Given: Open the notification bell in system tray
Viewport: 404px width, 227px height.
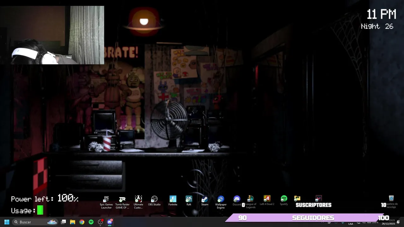Looking at the screenshot, I should (398, 222).
